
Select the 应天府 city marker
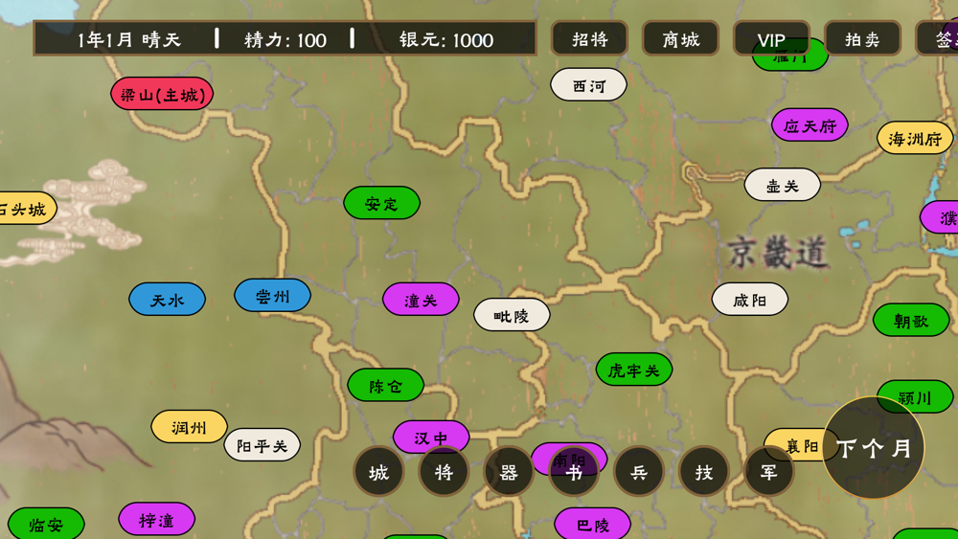point(810,125)
